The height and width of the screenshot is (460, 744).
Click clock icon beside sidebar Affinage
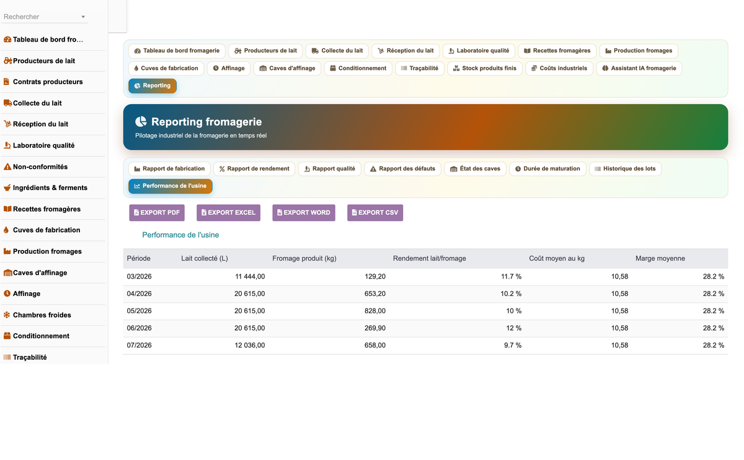click(7, 293)
